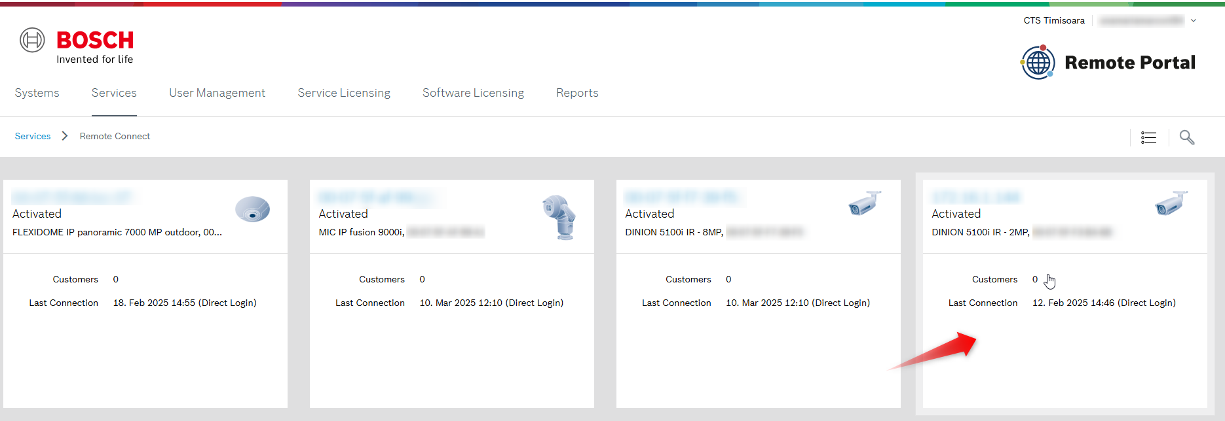Click last connection 12. Feb 2025 14:46

[x=1104, y=303]
